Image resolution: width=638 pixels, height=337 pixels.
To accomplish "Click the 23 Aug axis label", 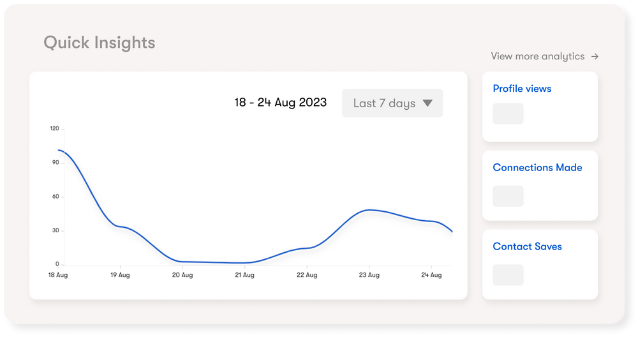I will click(369, 275).
